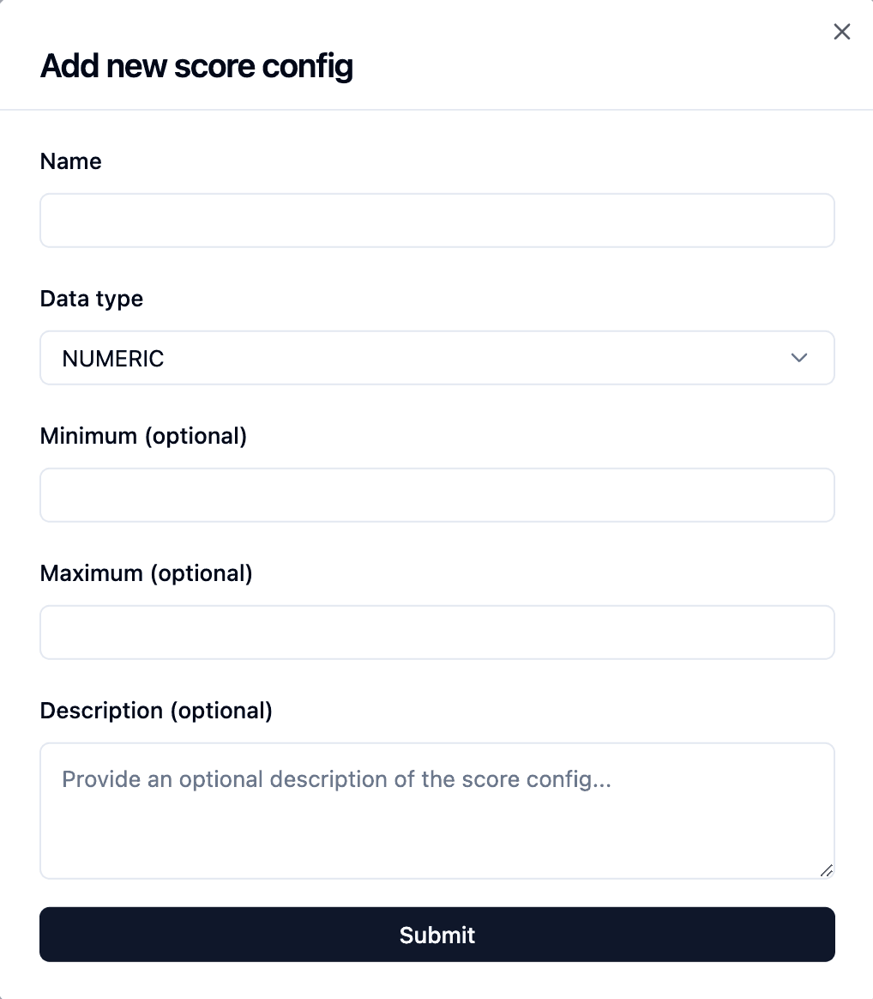Focus the Minimum (optional) input
This screenshot has width=873, height=999.
tap(437, 495)
